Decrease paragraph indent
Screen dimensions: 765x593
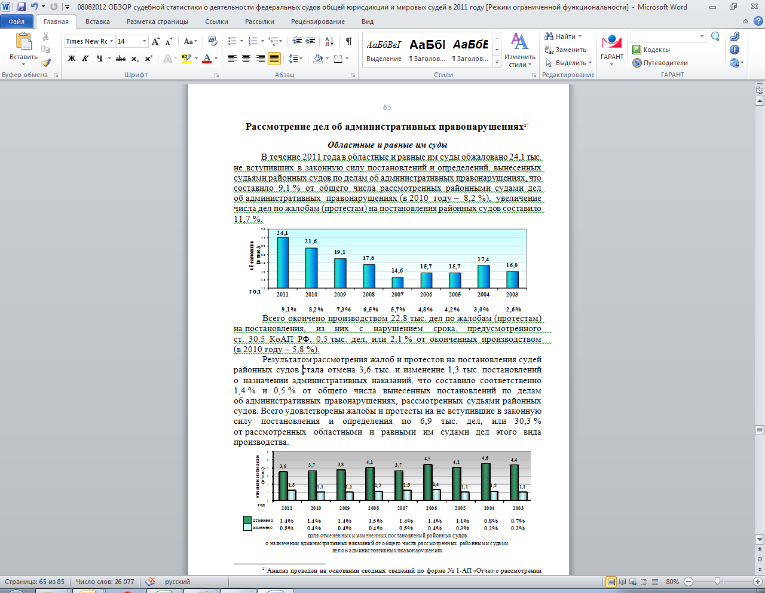[297, 41]
